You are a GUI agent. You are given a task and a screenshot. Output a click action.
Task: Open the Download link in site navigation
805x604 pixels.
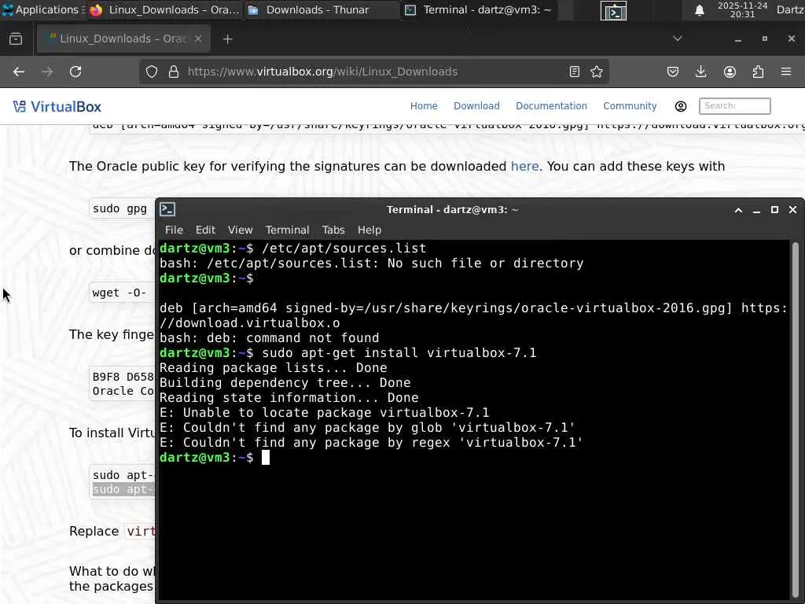pyautogui.click(x=476, y=106)
